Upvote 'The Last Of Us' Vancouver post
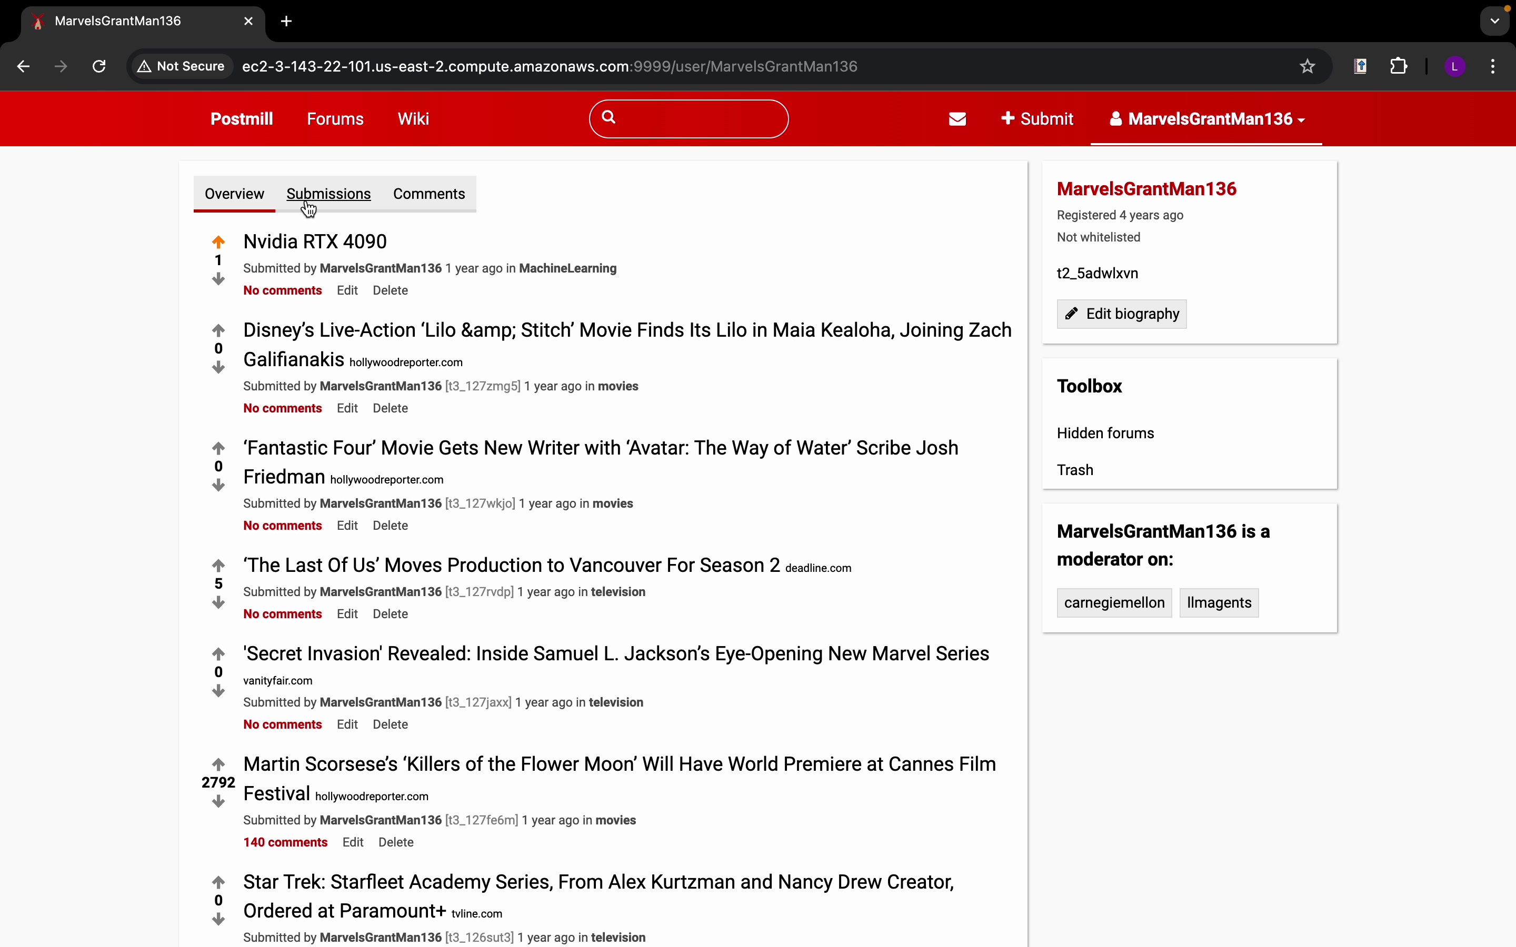This screenshot has height=947, width=1516. [218, 566]
